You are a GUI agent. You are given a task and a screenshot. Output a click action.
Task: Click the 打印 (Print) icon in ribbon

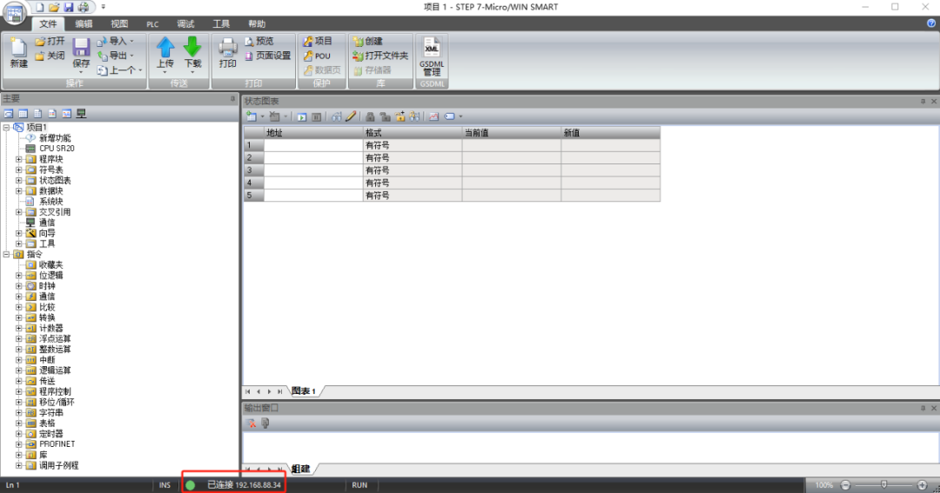point(228,52)
